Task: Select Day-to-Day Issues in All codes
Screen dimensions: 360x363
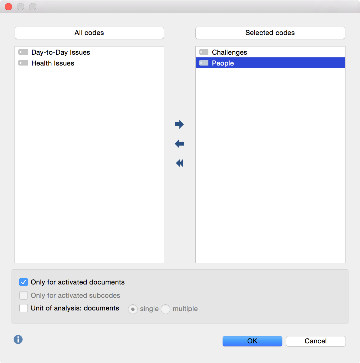Action: coord(89,52)
